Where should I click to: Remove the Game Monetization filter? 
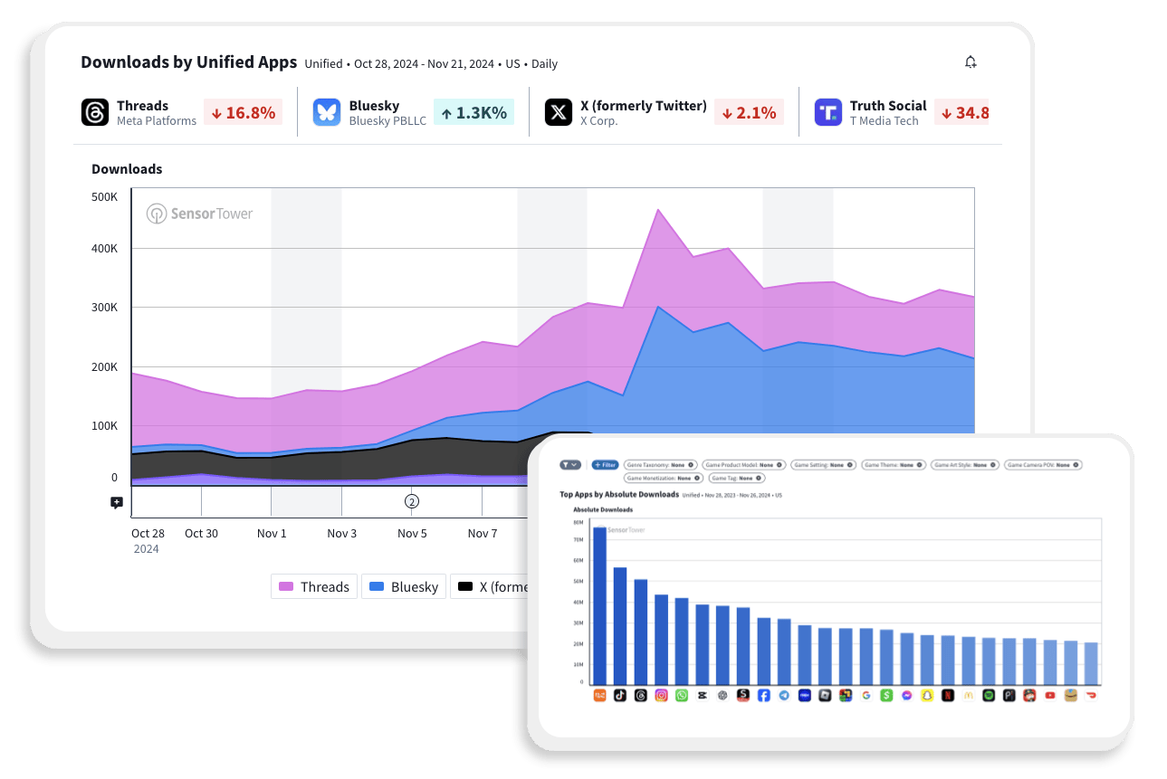(698, 478)
